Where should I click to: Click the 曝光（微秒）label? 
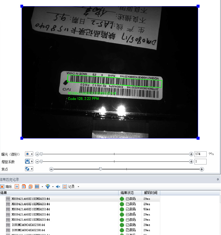coord(11,154)
